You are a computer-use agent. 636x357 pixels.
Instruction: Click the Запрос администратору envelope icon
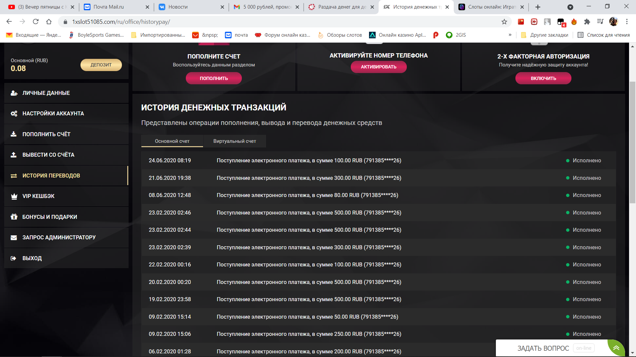click(x=14, y=238)
